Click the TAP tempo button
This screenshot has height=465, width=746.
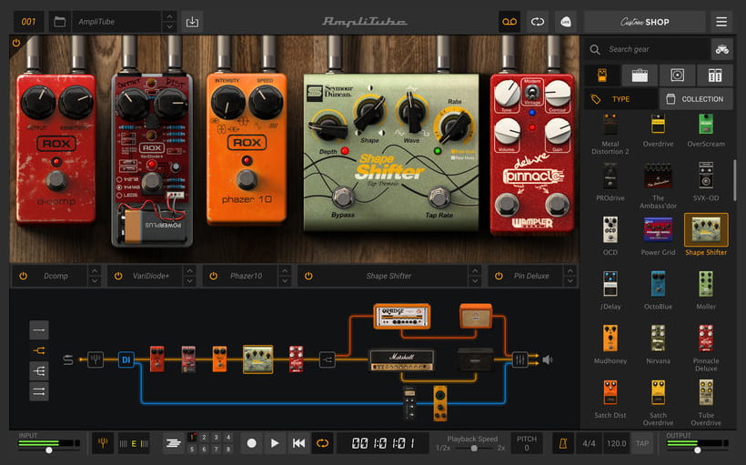tap(642, 443)
